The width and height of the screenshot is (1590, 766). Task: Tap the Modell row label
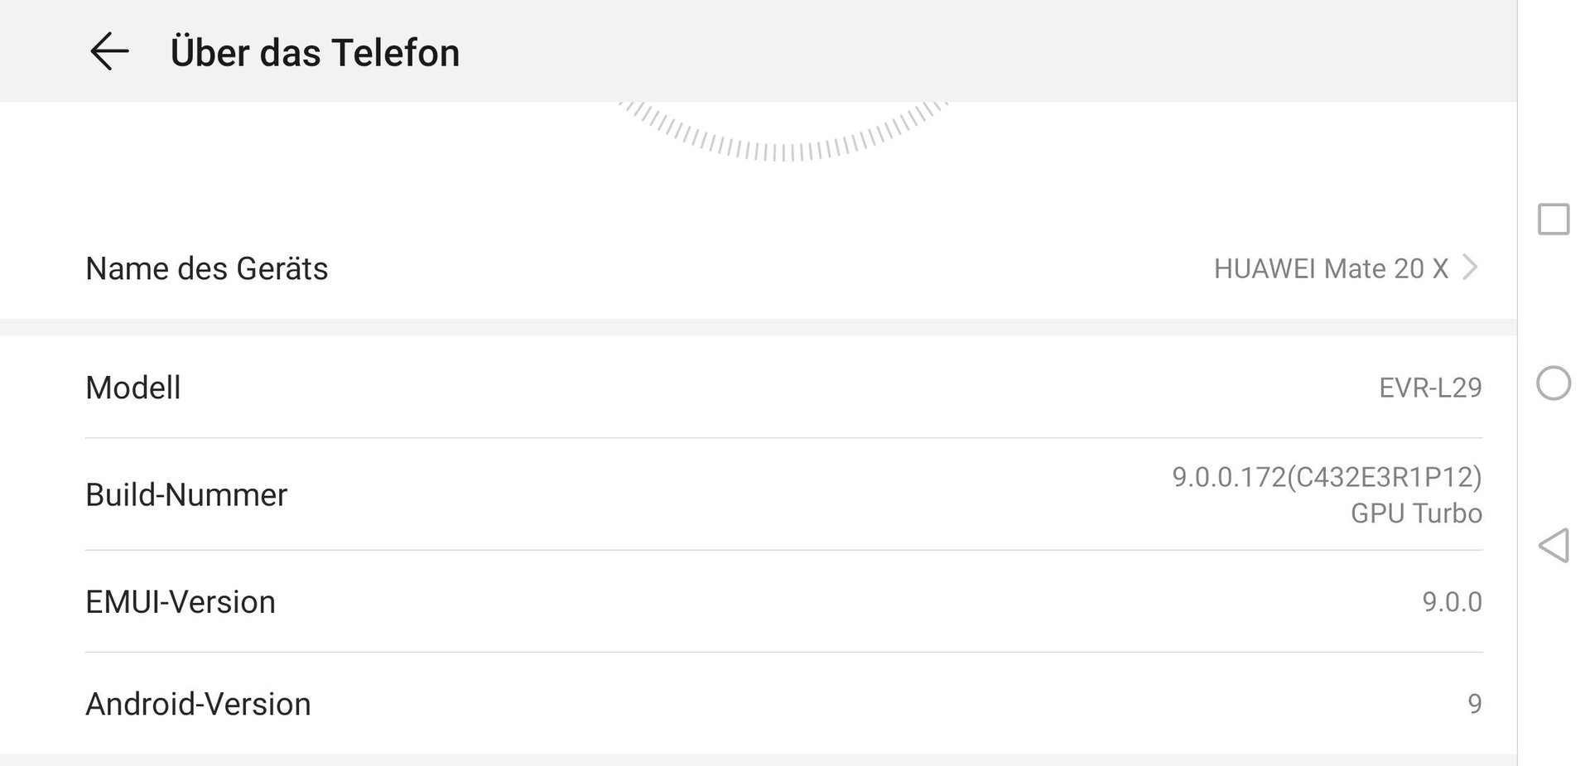[133, 388]
